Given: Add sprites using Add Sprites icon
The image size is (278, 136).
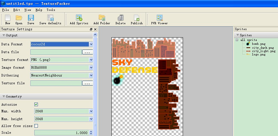Looking at the screenshot, I should coord(79,18).
